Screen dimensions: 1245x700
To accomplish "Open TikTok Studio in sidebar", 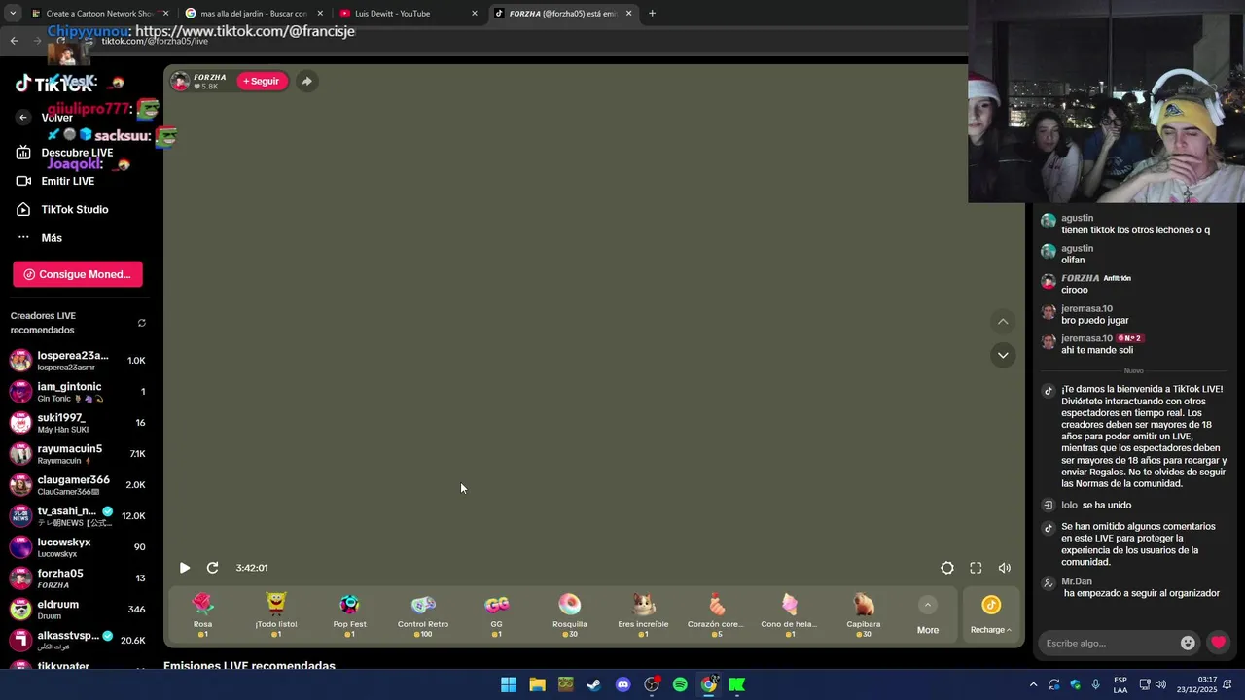I will [x=63, y=209].
